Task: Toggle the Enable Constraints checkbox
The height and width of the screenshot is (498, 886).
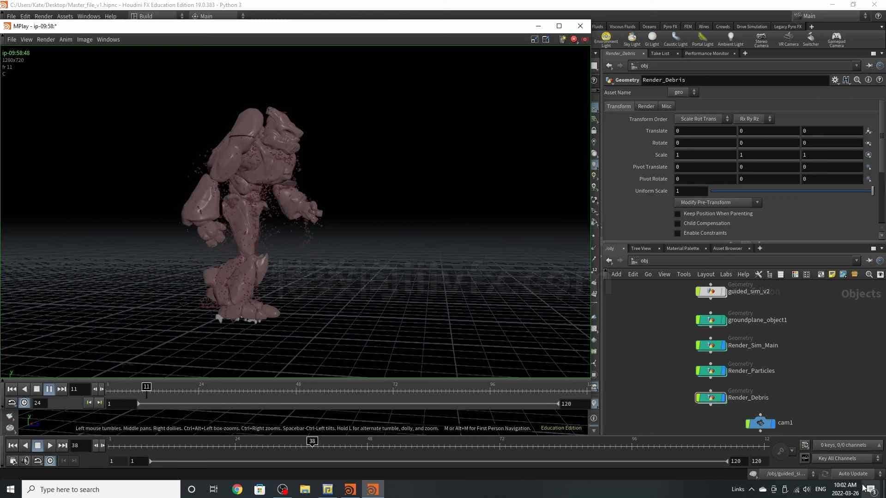Action: pyautogui.click(x=677, y=233)
